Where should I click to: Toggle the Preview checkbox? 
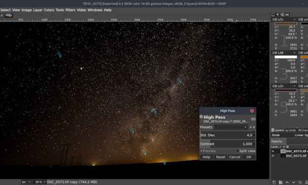pyautogui.click(x=208, y=151)
